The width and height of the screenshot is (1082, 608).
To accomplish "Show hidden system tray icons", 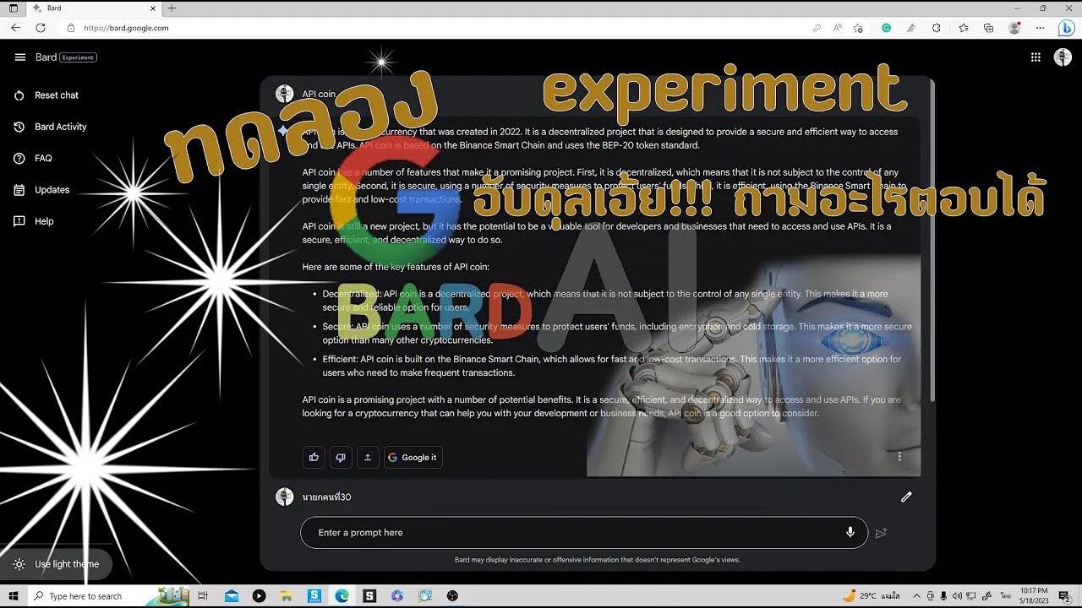I will coord(917,596).
